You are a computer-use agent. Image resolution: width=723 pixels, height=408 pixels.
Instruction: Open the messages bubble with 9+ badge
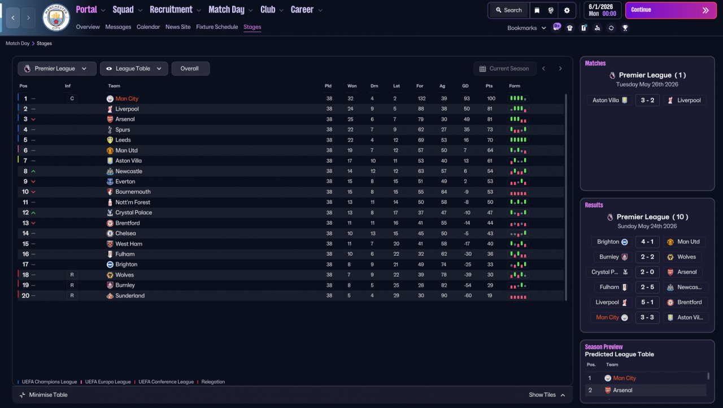[x=557, y=27]
